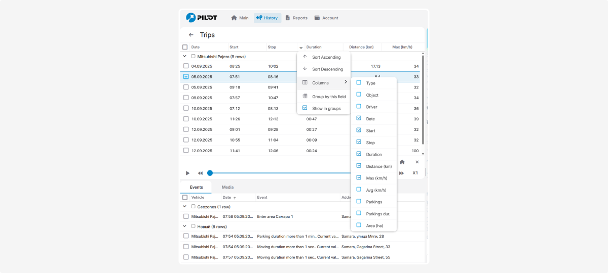Click the fast-forward playback icon
Image resolution: width=608 pixels, height=273 pixels.
coord(401,173)
